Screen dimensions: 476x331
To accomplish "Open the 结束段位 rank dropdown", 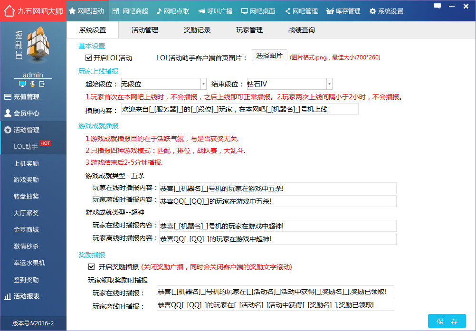I will pos(329,84).
